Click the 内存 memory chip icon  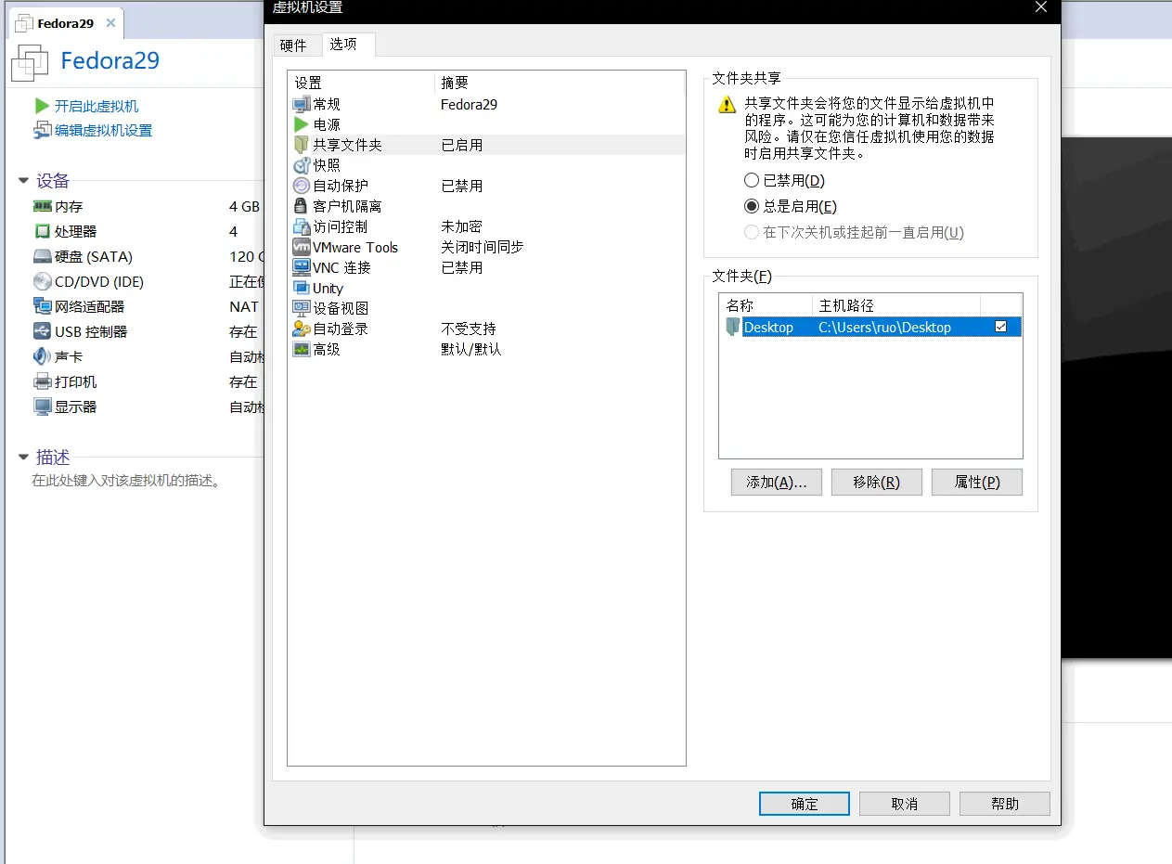[x=42, y=206]
